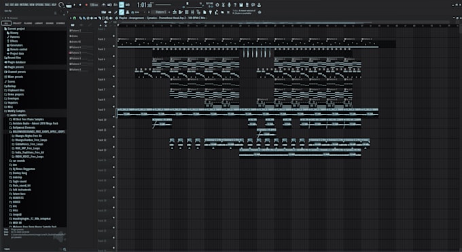Click the tempo 130 BPM field

click(94, 5)
